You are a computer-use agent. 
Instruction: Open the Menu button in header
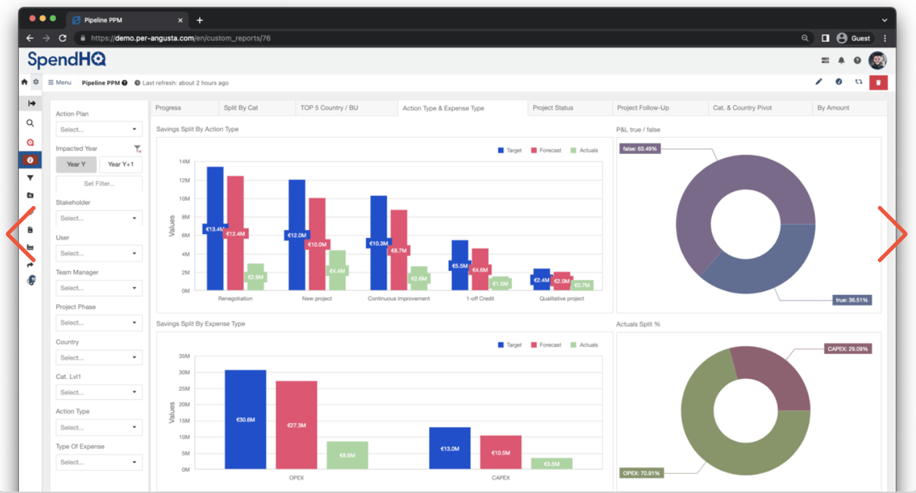tap(60, 83)
